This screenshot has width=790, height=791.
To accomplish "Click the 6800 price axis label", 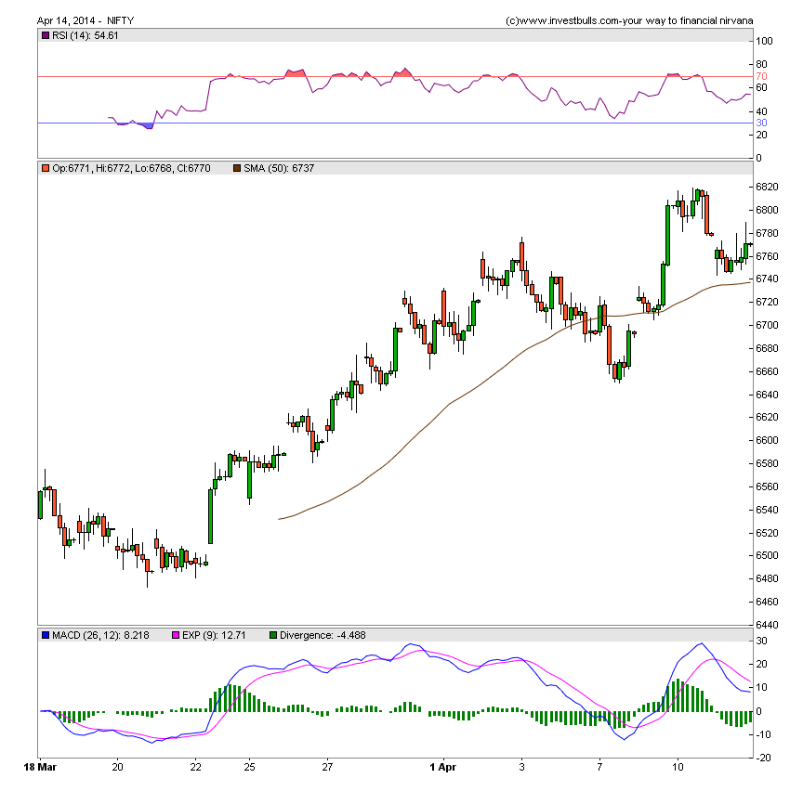I will coord(767,187).
